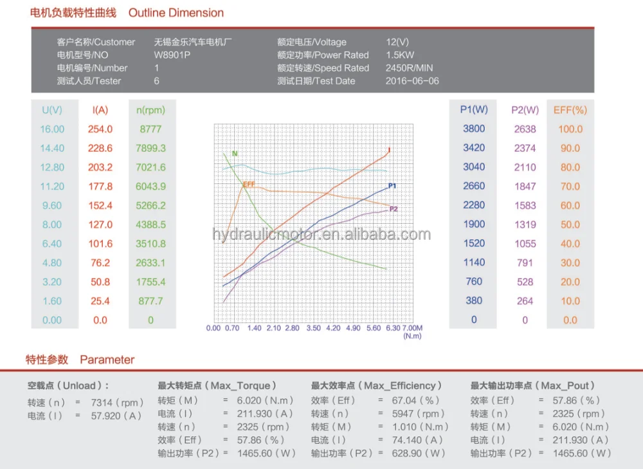Screen dimensions: 643x469
Task: Click the purple 'P2' curve label
Action: click(x=394, y=209)
